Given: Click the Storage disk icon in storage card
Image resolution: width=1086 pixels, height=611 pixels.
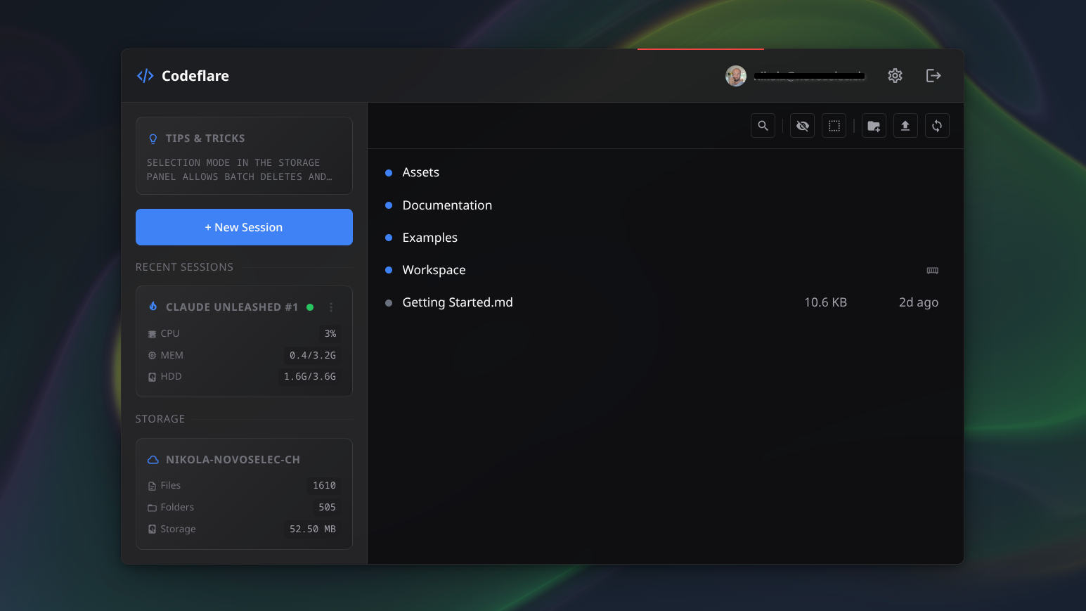Looking at the screenshot, I should point(152,529).
